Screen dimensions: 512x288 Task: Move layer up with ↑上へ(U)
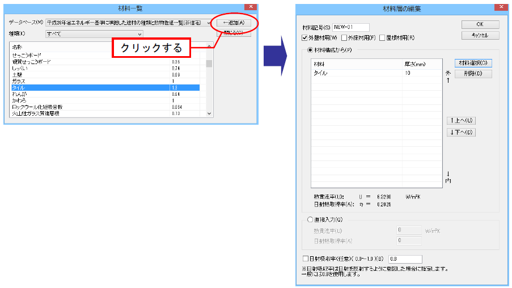point(461,121)
